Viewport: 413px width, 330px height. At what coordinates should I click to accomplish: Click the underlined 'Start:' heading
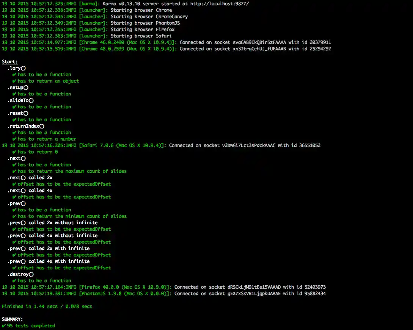tap(10, 62)
